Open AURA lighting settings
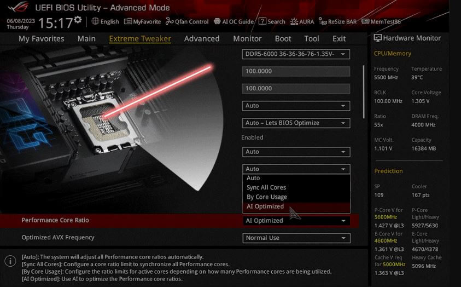The image size is (461, 287). [302, 21]
